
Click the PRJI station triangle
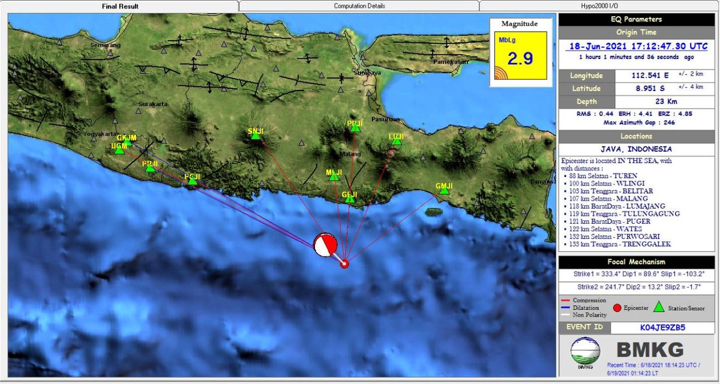pos(151,169)
